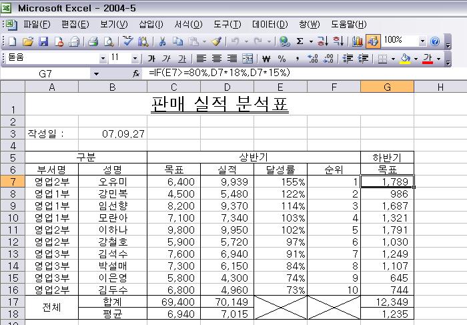Image resolution: width=467 pixels, height=325 pixels.
Task: Increase the cell indent
Action: click(363, 59)
